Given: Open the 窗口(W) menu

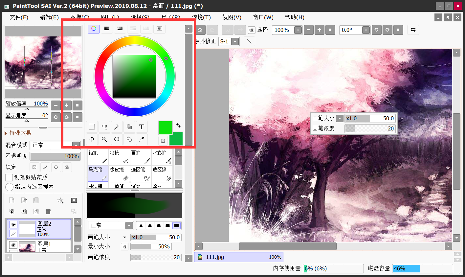Looking at the screenshot, I should coord(263,17).
